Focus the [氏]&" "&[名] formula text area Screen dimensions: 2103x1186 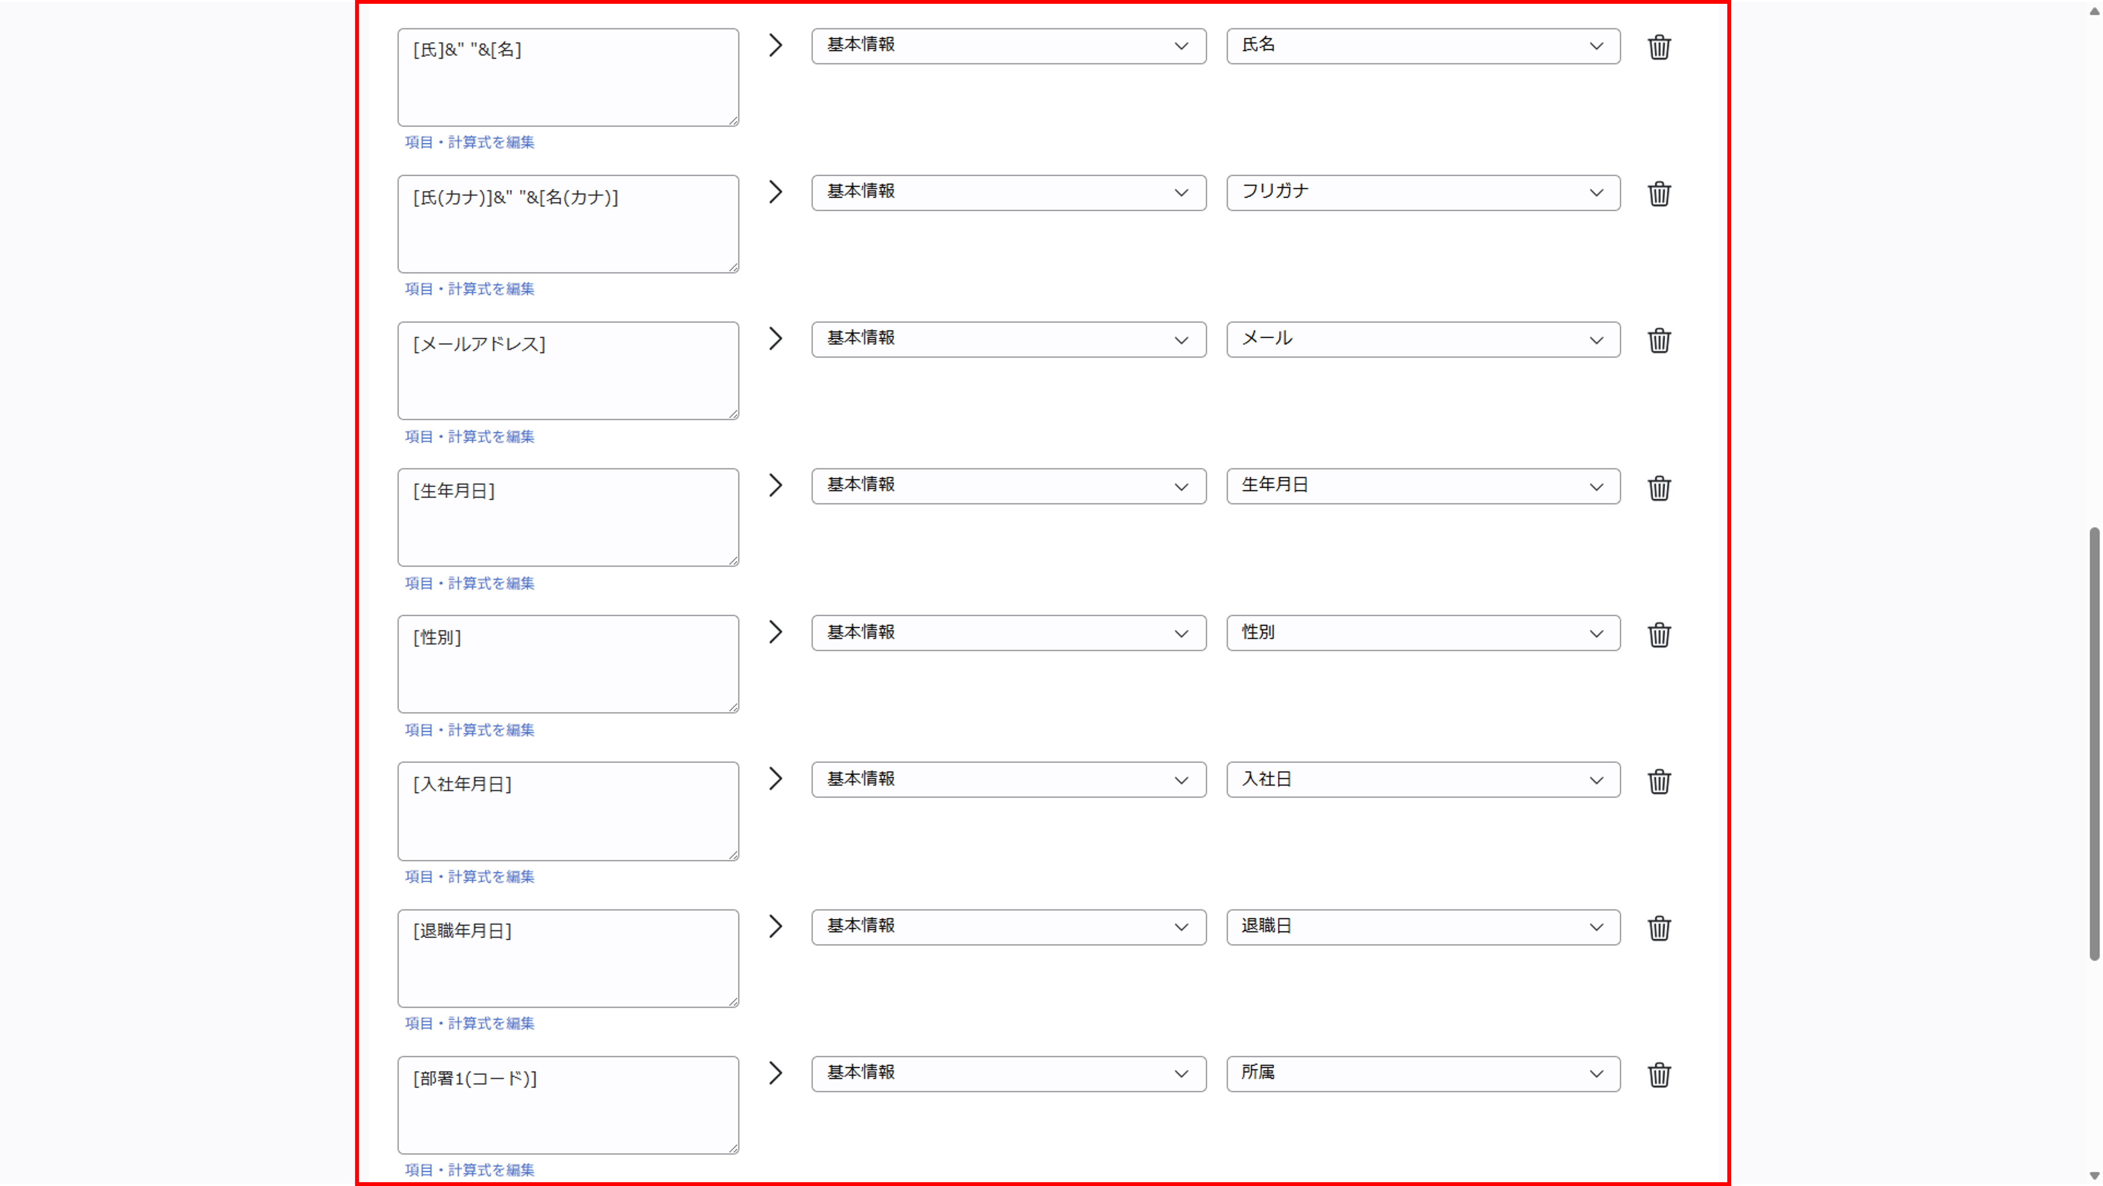568,77
